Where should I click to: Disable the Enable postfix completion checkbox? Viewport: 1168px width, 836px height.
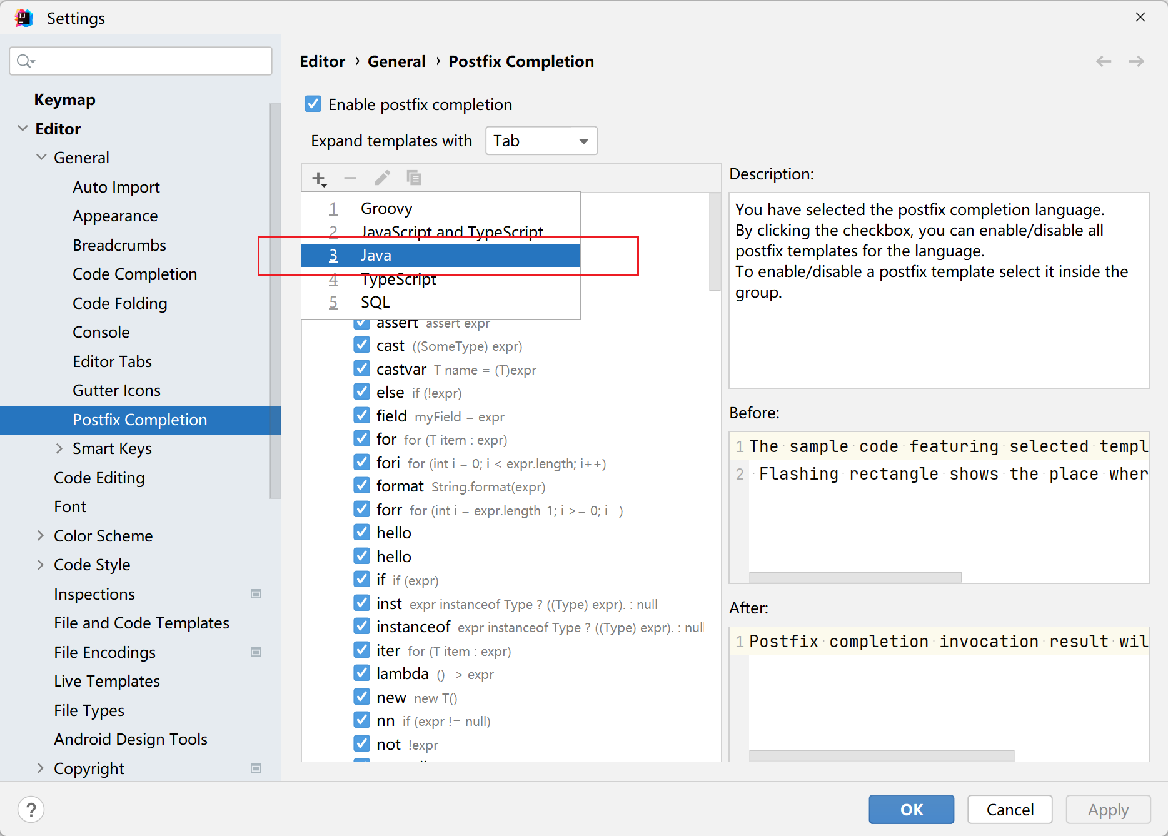point(313,104)
